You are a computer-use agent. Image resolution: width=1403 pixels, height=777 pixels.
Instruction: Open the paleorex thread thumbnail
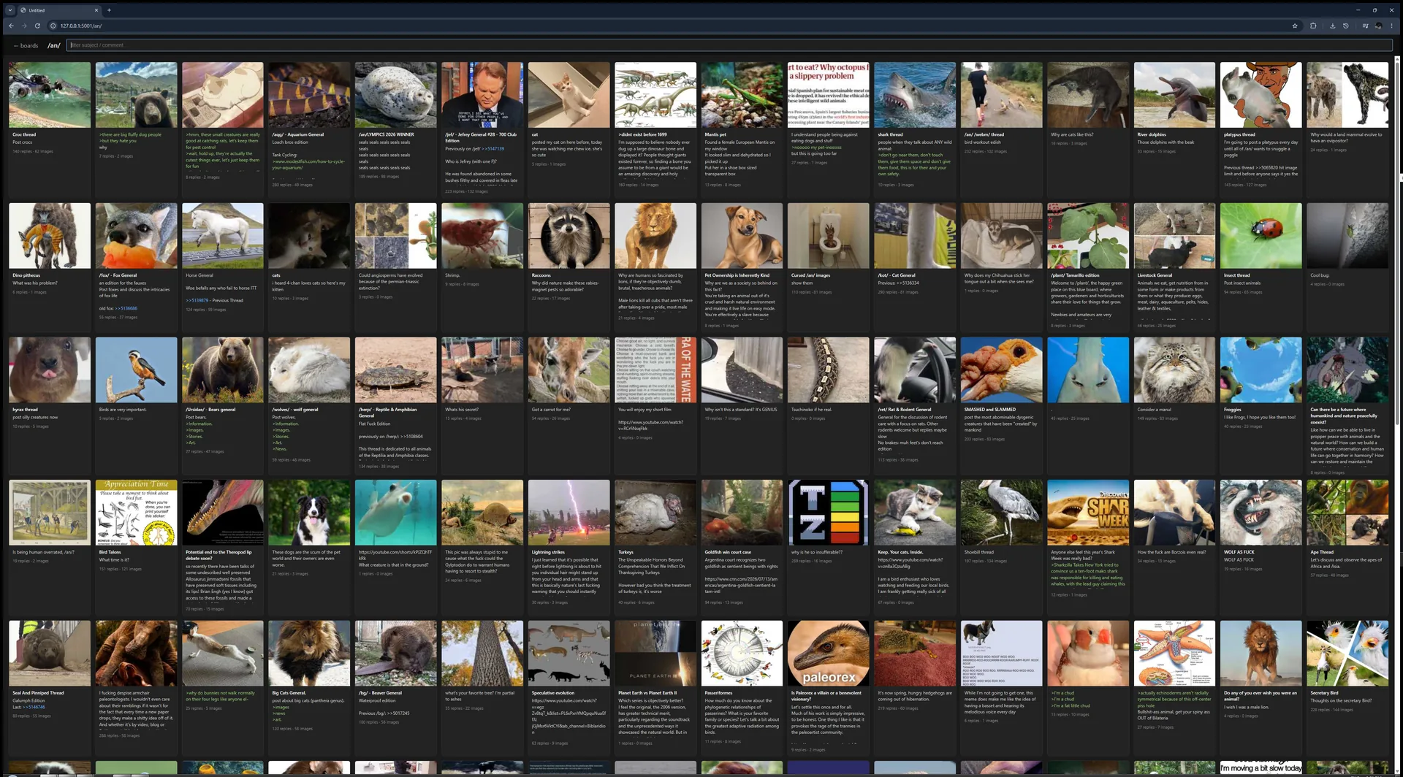(x=829, y=654)
